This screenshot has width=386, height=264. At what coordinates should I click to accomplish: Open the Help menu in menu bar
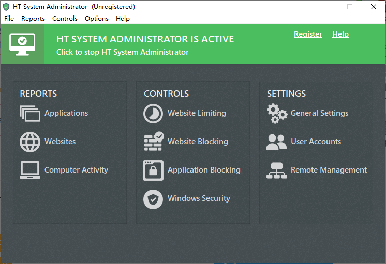123,19
